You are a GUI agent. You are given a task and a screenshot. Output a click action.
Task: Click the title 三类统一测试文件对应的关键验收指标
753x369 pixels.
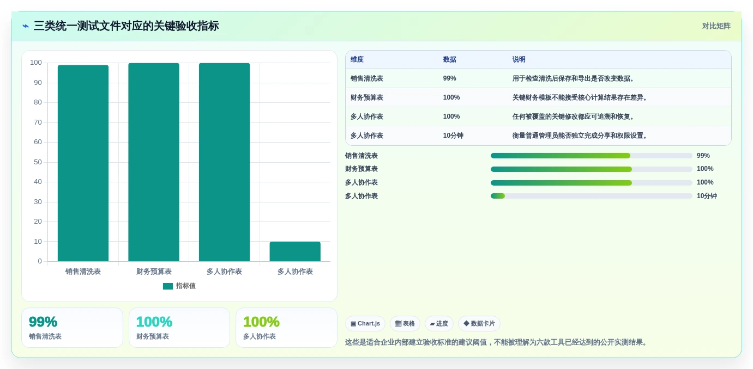[126, 26]
